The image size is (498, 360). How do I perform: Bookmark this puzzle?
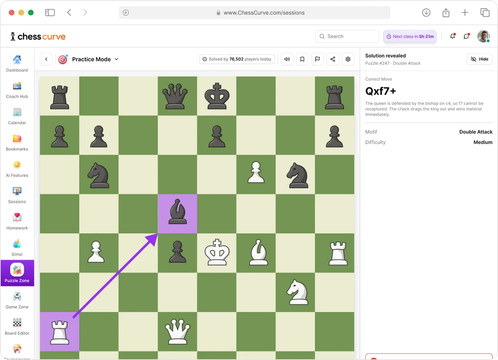(x=302, y=59)
